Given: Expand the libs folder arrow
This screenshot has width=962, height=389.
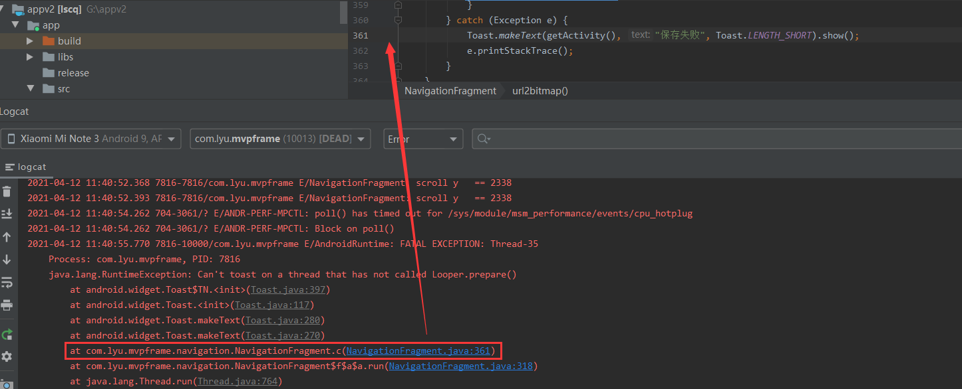Looking at the screenshot, I should pyautogui.click(x=30, y=57).
